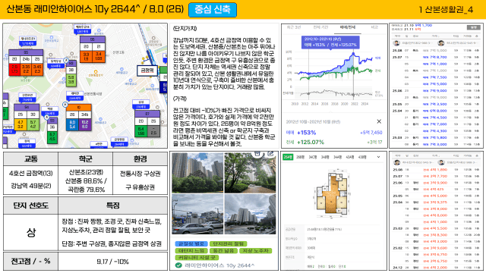The height and width of the screenshot is (273, 486).
Task: Switch to the 전체 기간 tab
Action: coord(320,27)
